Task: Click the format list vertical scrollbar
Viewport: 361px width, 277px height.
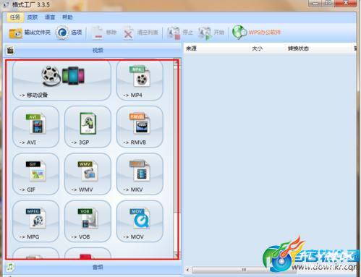Action: (x=176, y=159)
